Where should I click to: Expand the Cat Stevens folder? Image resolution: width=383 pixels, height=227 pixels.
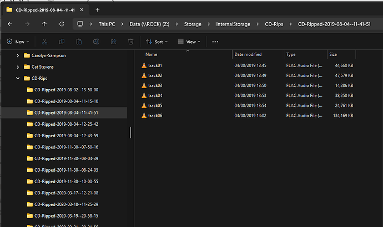coord(18,67)
